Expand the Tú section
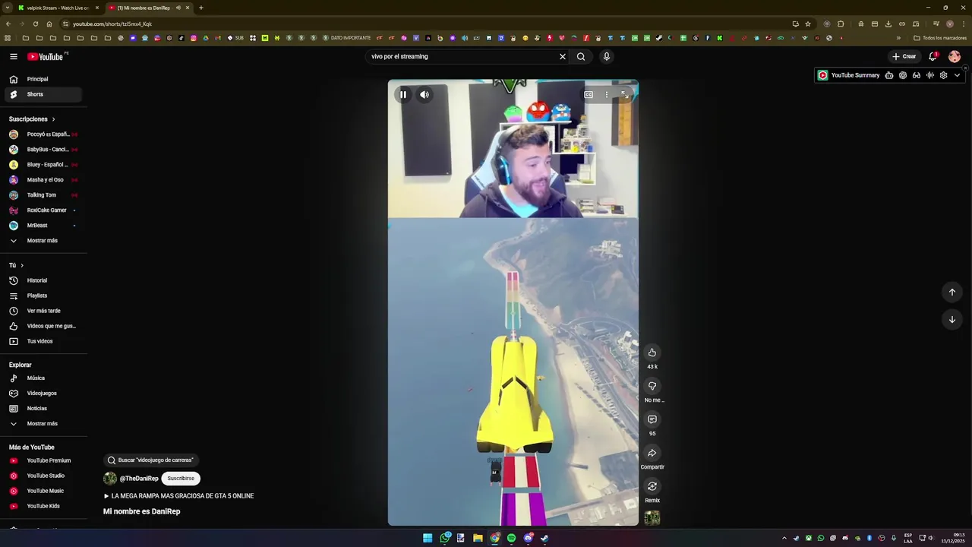 [x=16, y=265]
